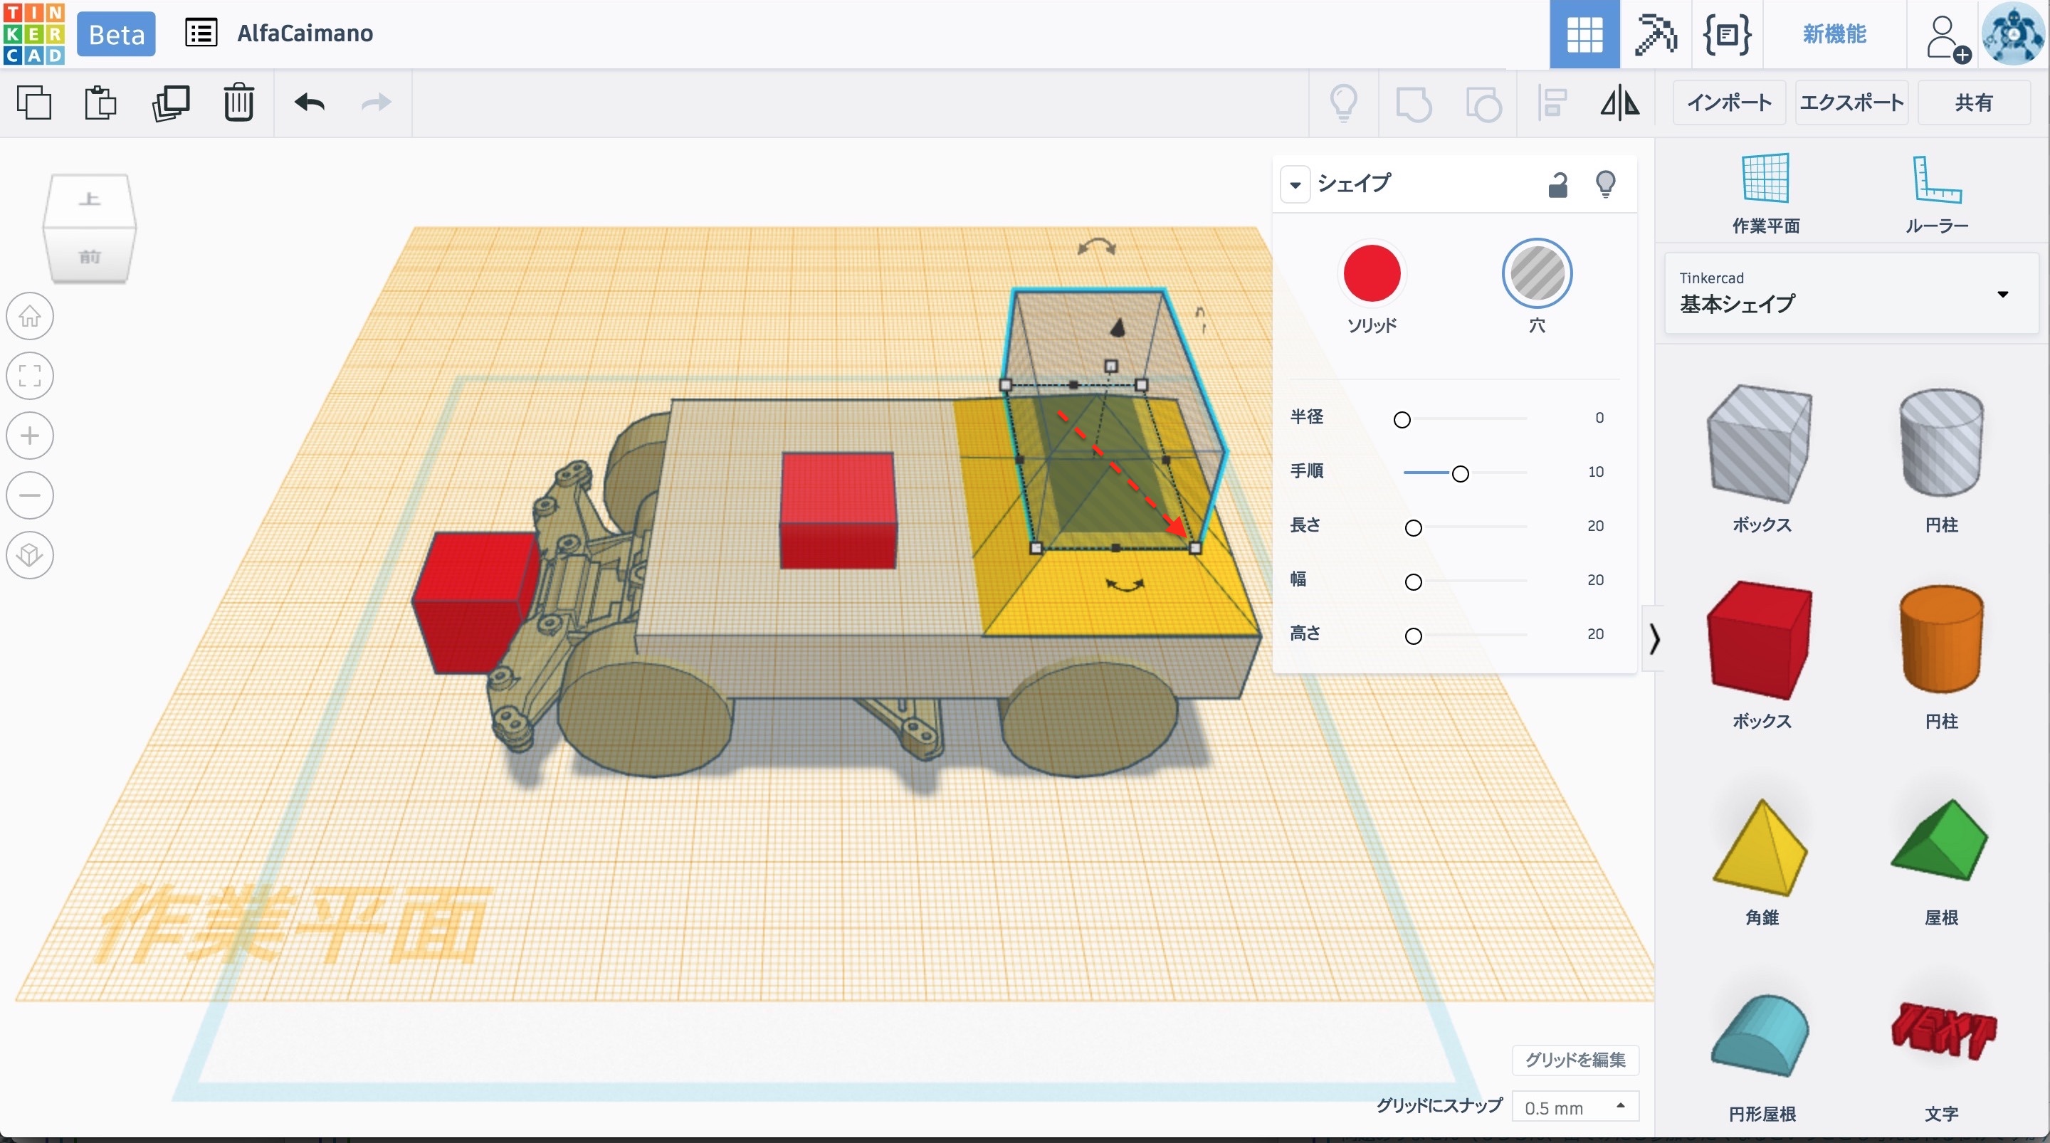Set shape to 穴 hole mode
2050x1143 pixels.
point(1536,274)
